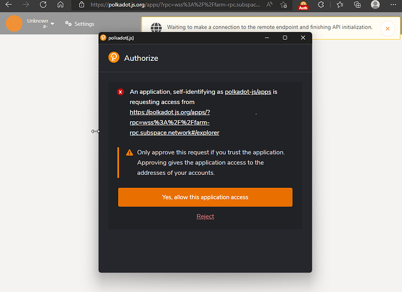Reject the authorization request
The width and height of the screenshot is (402, 292).
click(205, 217)
